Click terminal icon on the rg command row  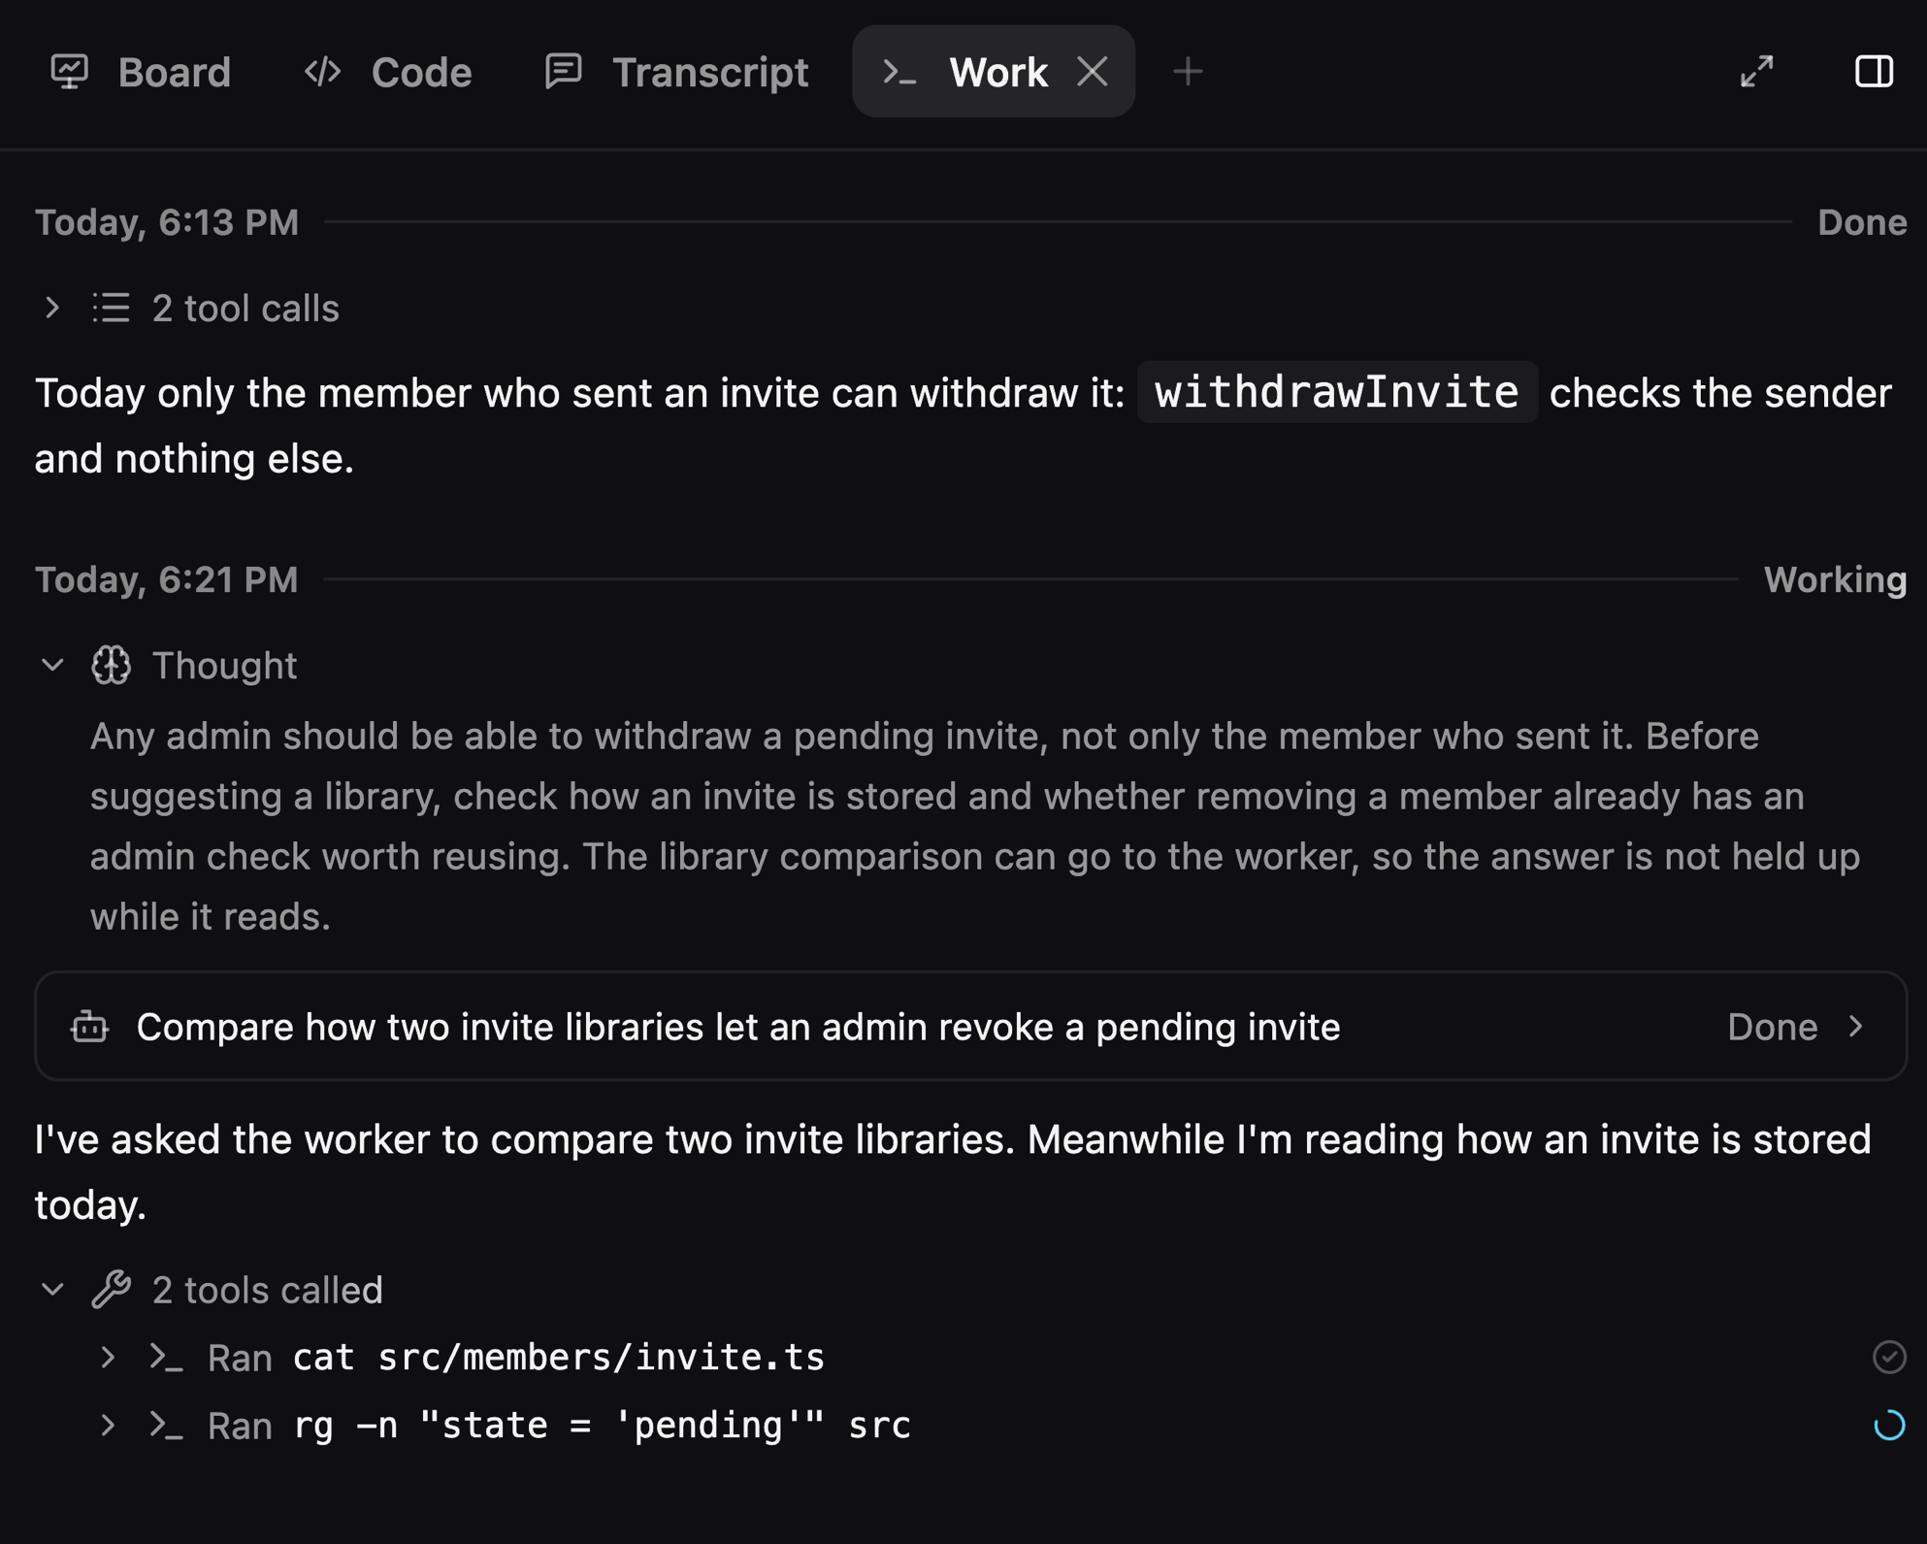(x=166, y=1426)
